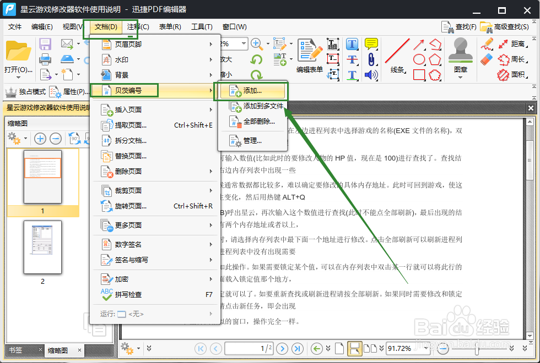Choose the Distance measurement tool

click(518, 44)
